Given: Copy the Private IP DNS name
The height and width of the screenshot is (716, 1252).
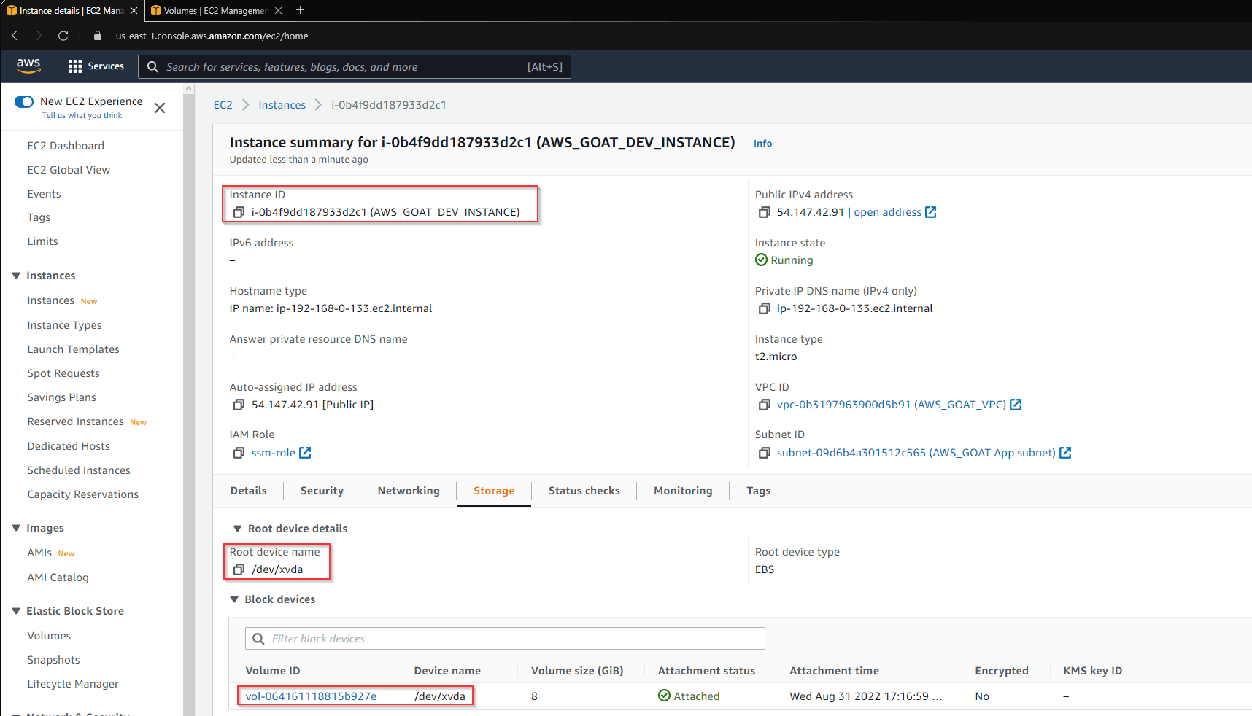Looking at the screenshot, I should click(x=764, y=308).
